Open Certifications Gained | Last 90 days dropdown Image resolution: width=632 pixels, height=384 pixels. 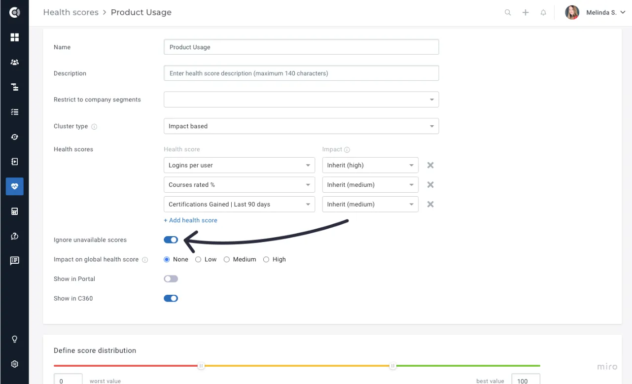coord(239,204)
